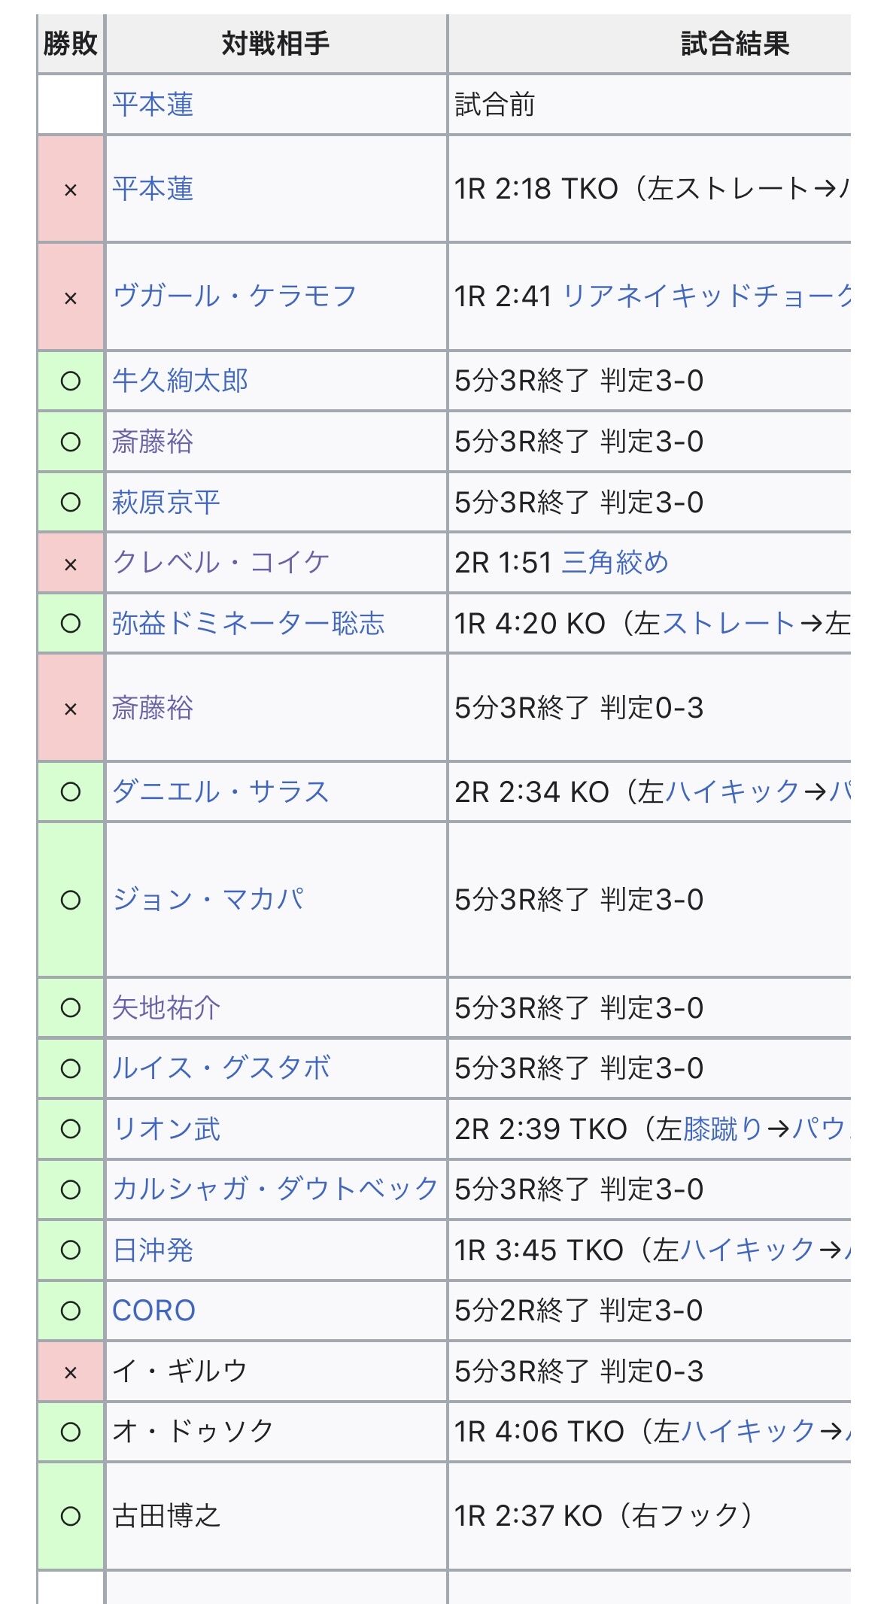
Task: Open the 牛久絢太郎 opponent link
Action: coord(180,381)
